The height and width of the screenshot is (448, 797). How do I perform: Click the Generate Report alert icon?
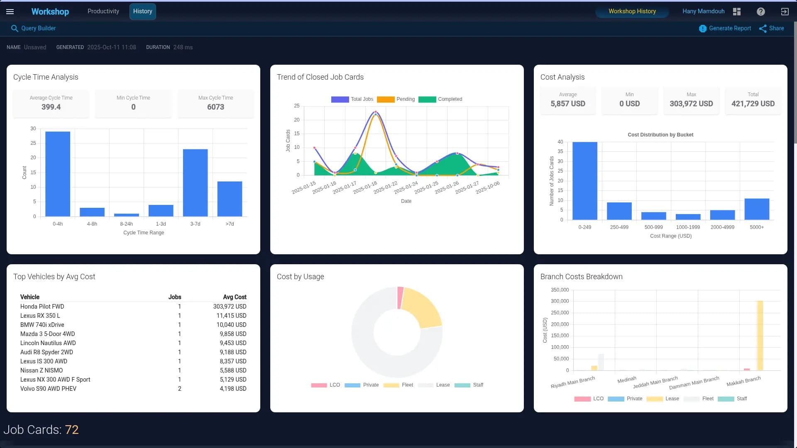(702, 29)
